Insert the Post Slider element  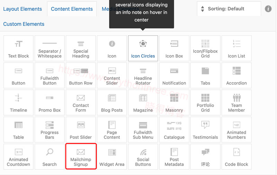pos(81,129)
